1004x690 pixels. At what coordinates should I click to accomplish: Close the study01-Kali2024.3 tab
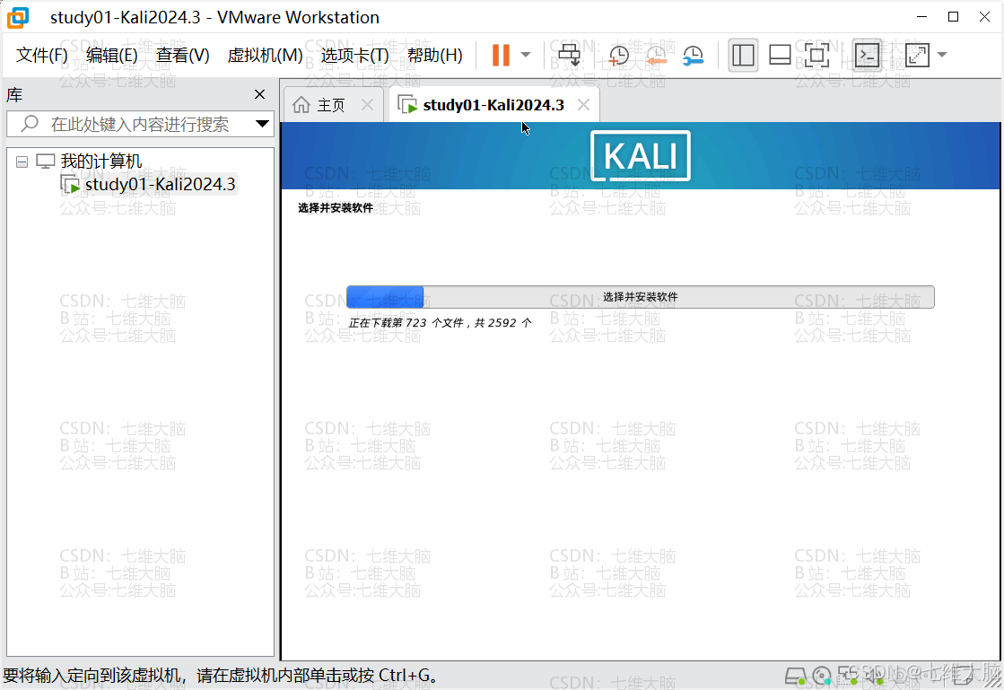(583, 105)
